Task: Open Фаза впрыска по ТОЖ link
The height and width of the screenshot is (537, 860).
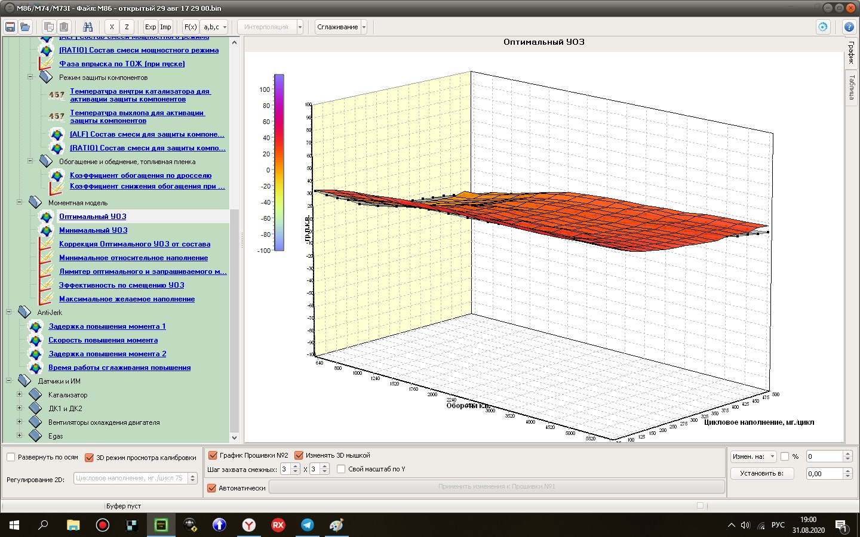Action: click(122, 64)
